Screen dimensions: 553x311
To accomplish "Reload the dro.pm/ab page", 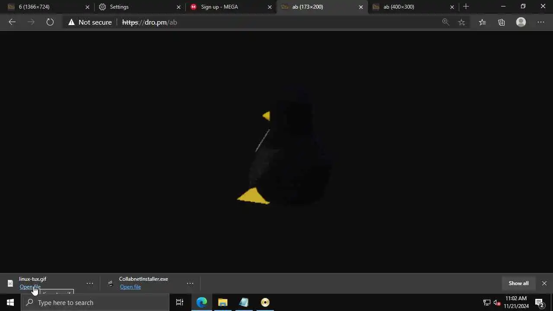I will [x=50, y=22].
